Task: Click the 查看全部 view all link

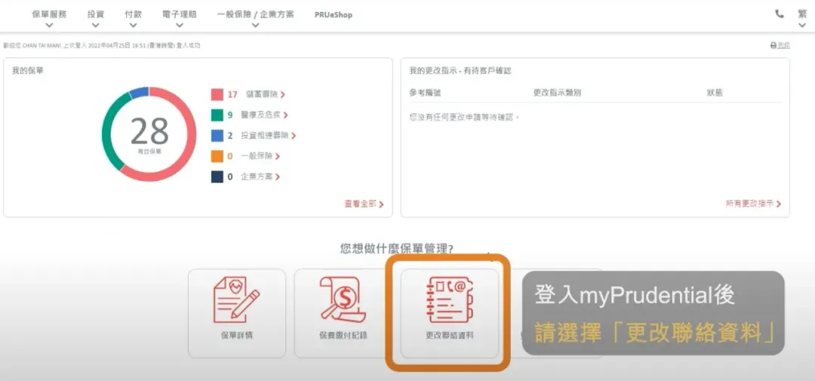Action: [364, 204]
